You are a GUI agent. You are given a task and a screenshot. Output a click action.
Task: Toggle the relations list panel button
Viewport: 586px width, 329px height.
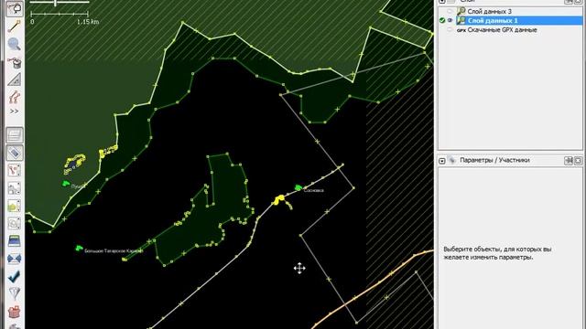coord(15,171)
